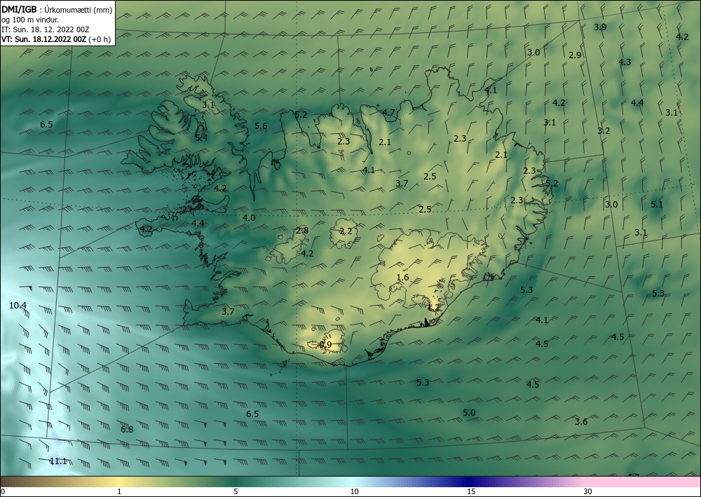Select the 5.1 value label
Screen dimensions: 701x497
point(657,205)
